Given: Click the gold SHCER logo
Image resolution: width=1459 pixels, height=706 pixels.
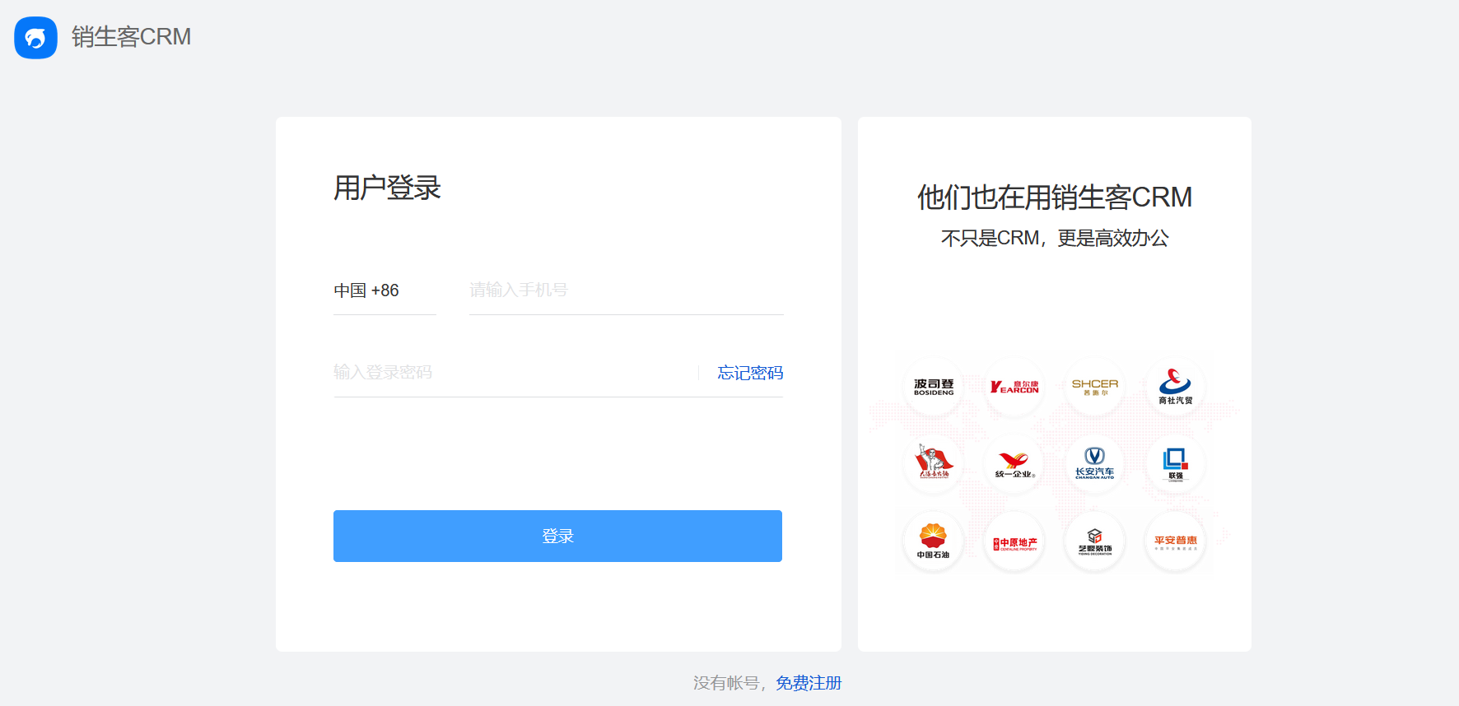Looking at the screenshot, I should click(x=1095, y=387).
